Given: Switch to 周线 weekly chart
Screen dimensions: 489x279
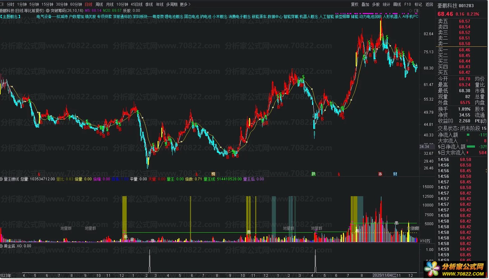Looking at the screenshot, I should coord(99,4).
